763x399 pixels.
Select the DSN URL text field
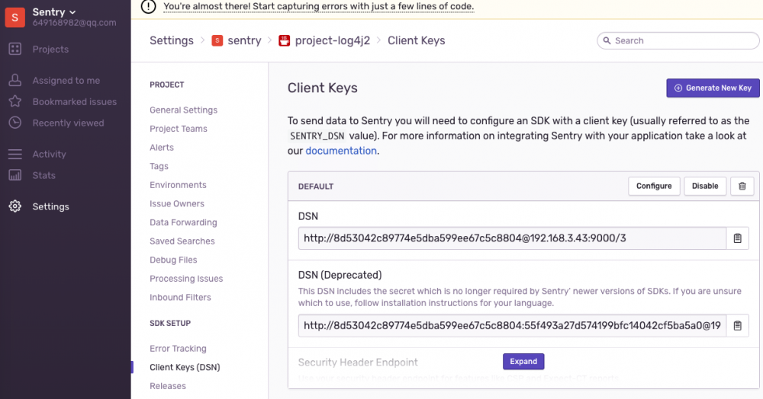(x=513, y=238)
